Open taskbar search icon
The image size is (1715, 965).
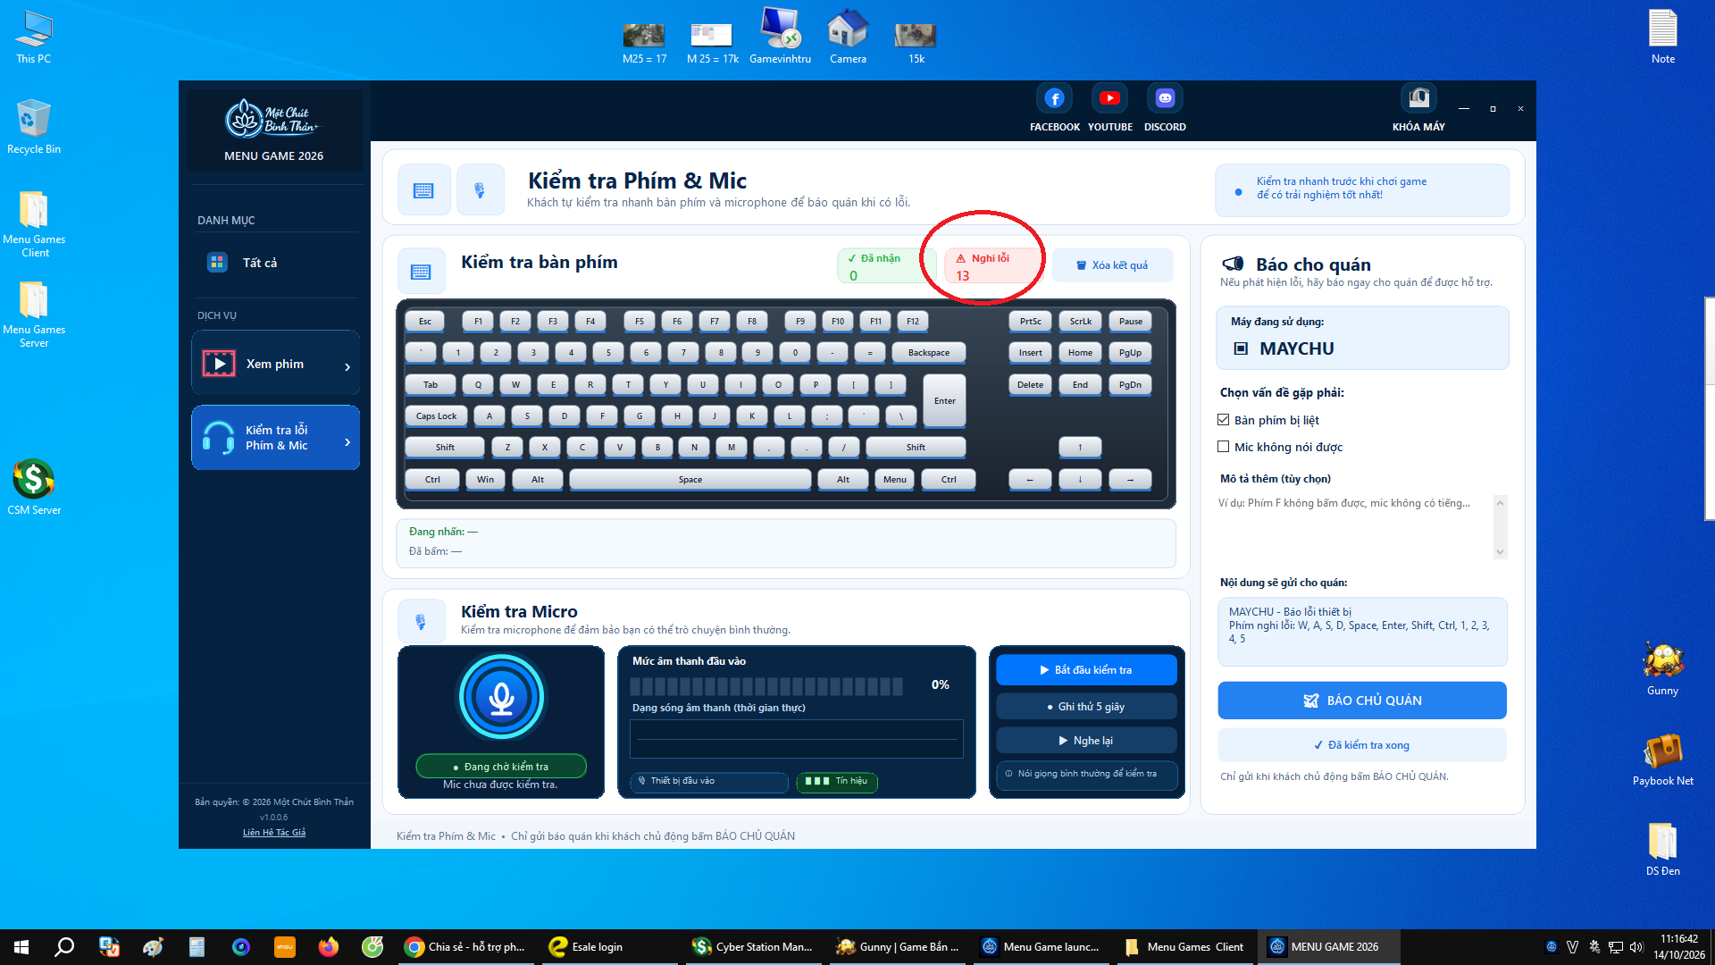64,947
